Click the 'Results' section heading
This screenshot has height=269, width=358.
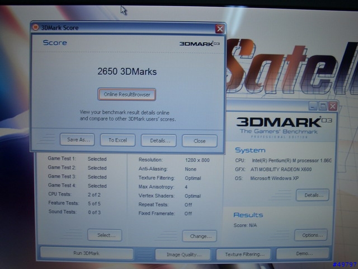[x=248, y=215]
